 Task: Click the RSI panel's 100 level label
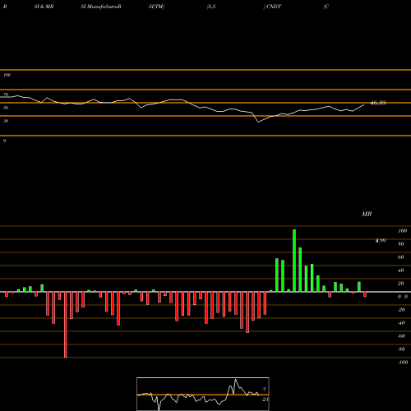coord(7,75)
